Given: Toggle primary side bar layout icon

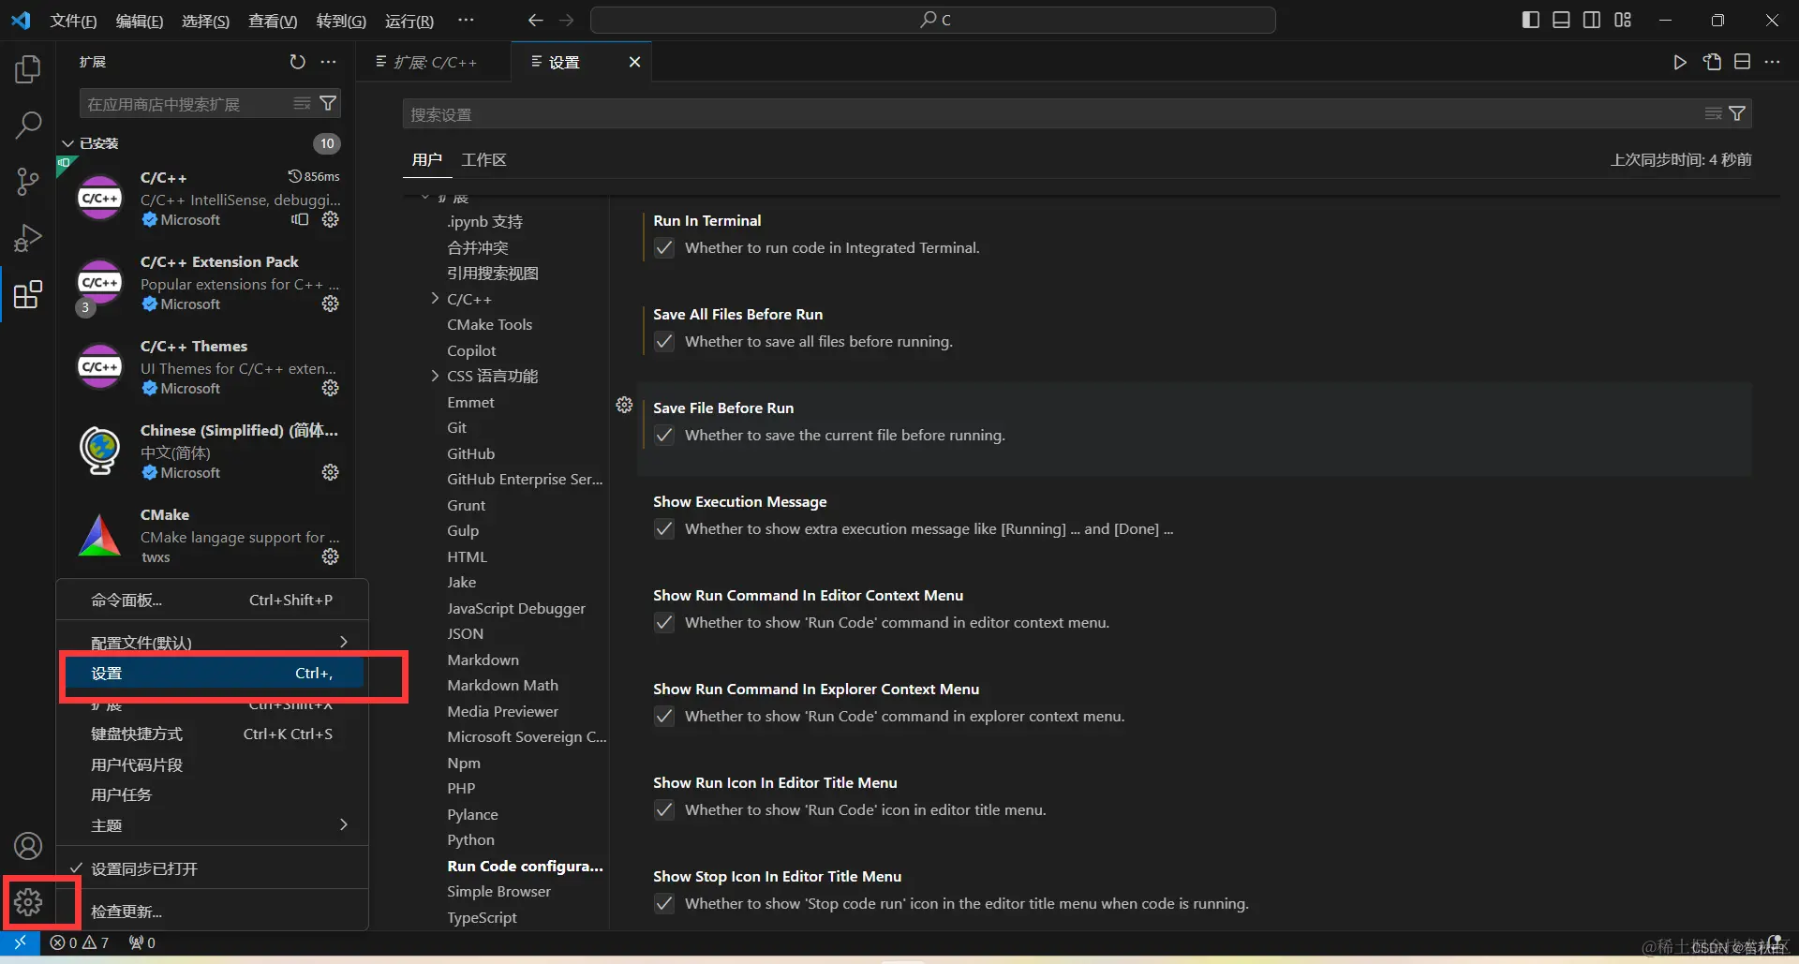Looking at the screenshot, I should 1531,20.
